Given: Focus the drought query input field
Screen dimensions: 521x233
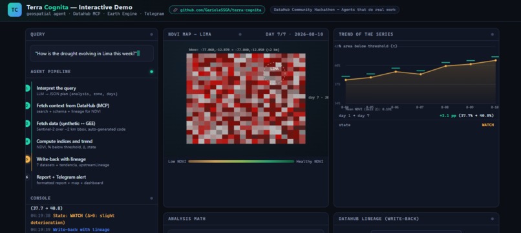Looking at the screenshot, I should coord(92,53).
